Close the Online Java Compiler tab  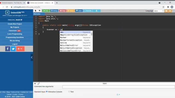(52, 3)
